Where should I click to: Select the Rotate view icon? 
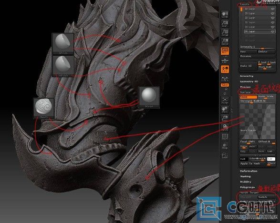pyautogui.click(x=225, y=128)
